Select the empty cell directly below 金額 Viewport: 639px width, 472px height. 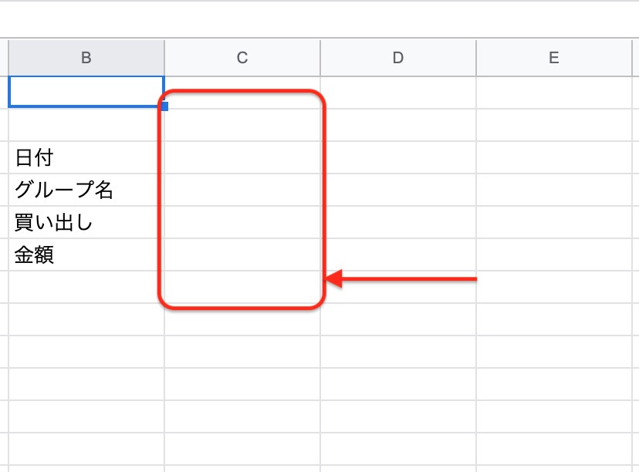[x=86, y=288]
